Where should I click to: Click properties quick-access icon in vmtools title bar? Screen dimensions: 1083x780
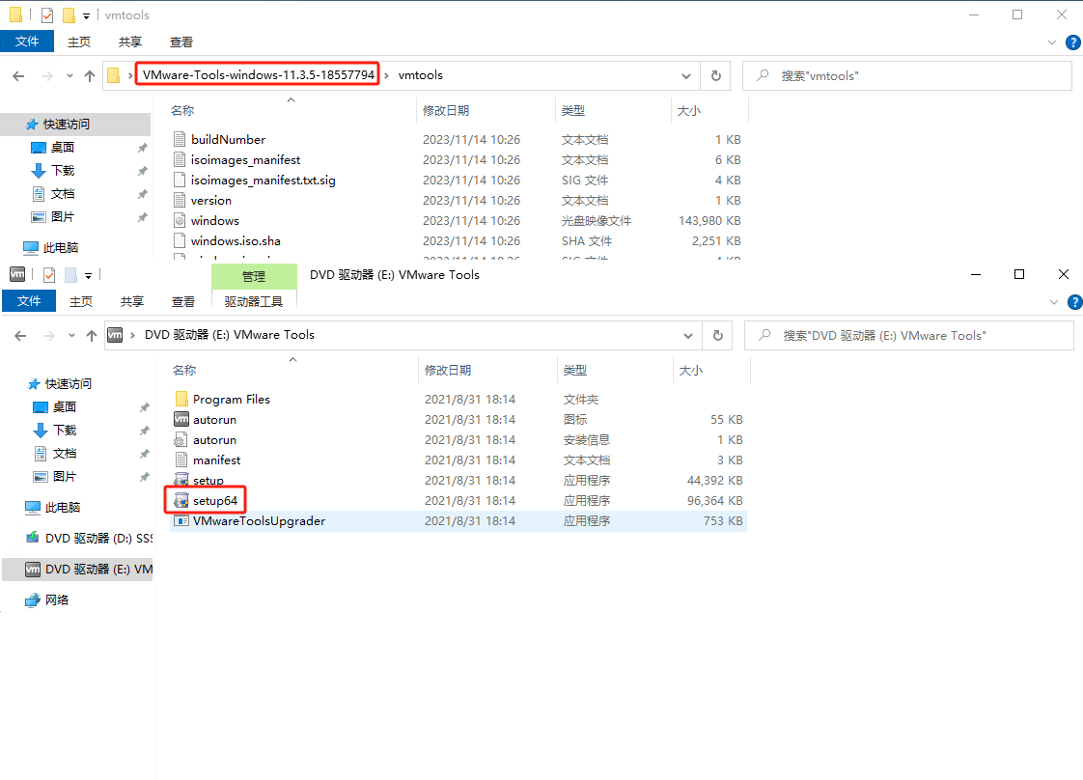(x=47, y=15)
